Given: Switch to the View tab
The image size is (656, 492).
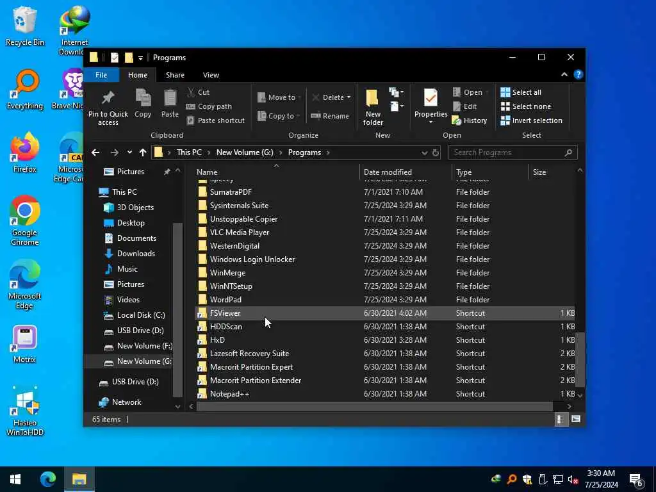Looking at the screenshot, I should click(211, 75).
